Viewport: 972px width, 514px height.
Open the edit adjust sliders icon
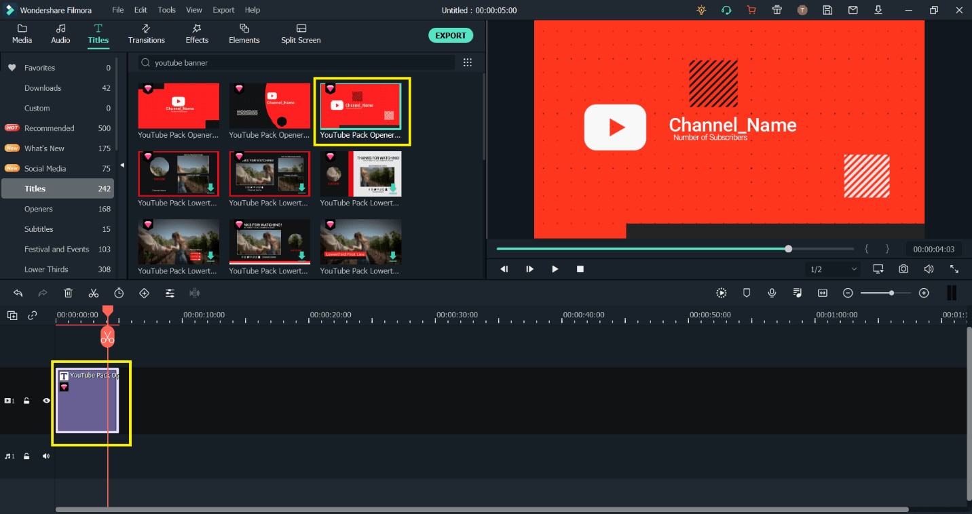click(170, 293)
